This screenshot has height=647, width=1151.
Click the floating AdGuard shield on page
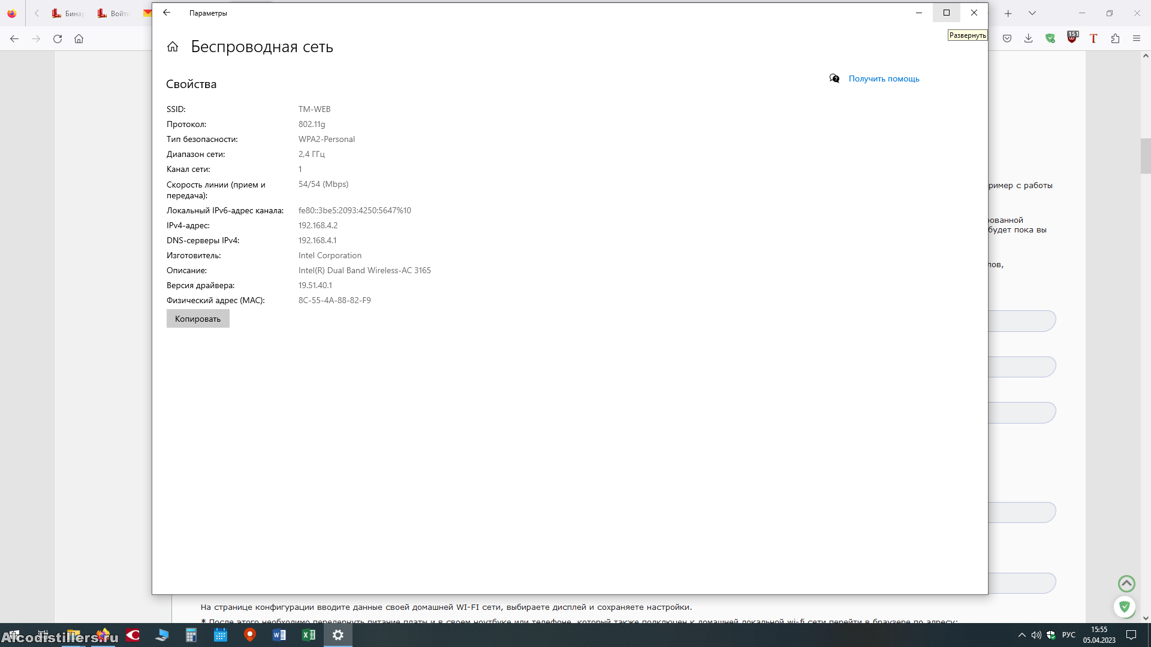click(x=1125, y=607)
